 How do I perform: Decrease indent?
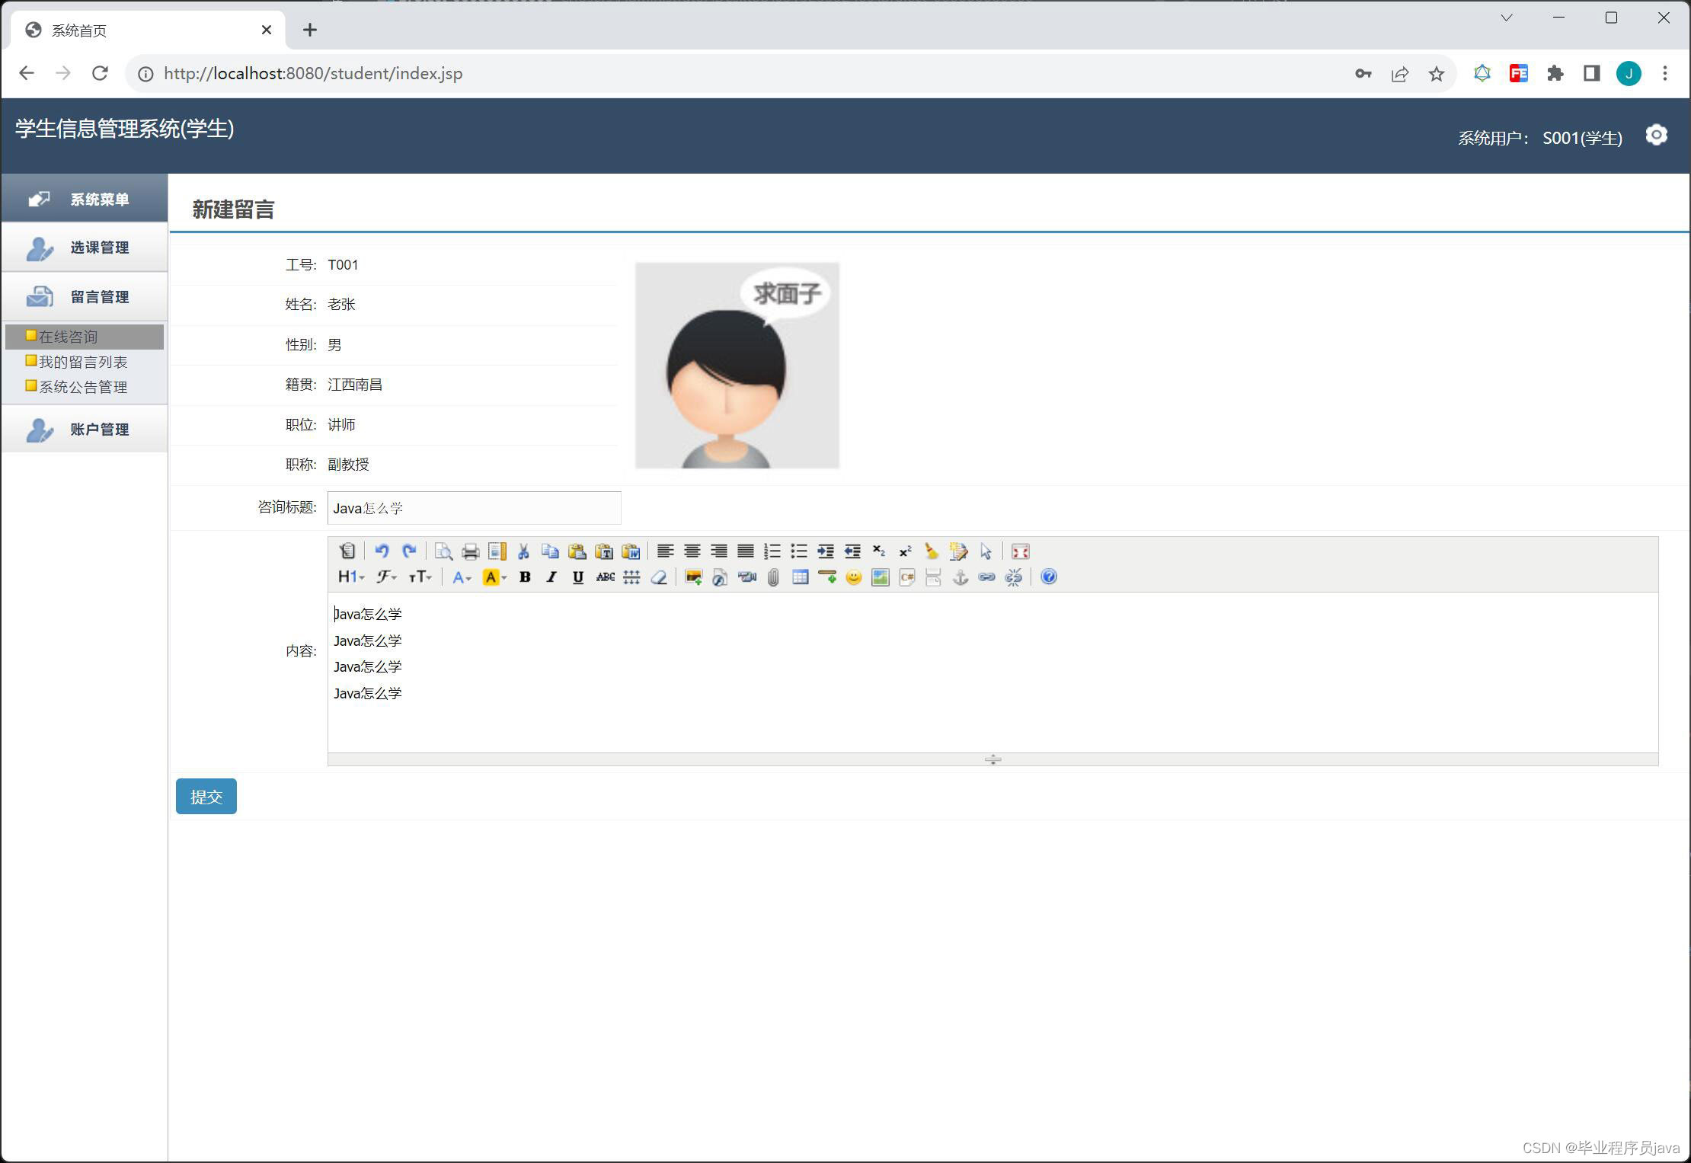(x=852, y=551)
